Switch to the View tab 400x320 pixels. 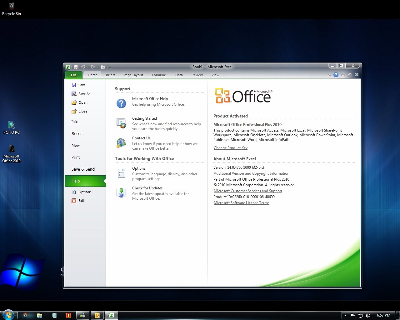(216, 75)
